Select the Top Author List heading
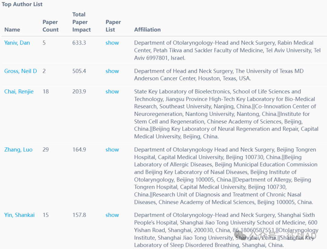Image resolution: width=327 pixels, height=249 pixels. pyautogui.click(x=22, y=4)
